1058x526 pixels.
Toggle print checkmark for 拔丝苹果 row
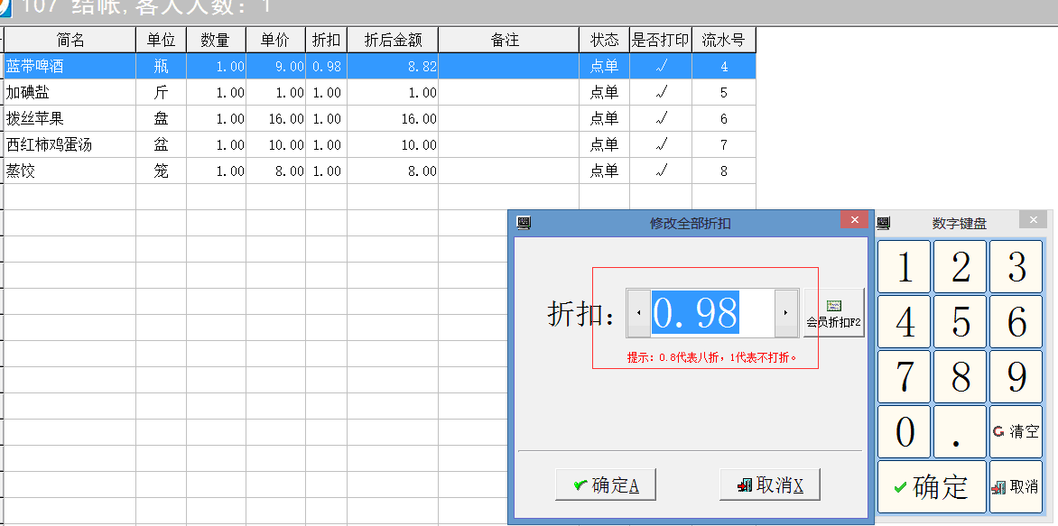point(661,119)
